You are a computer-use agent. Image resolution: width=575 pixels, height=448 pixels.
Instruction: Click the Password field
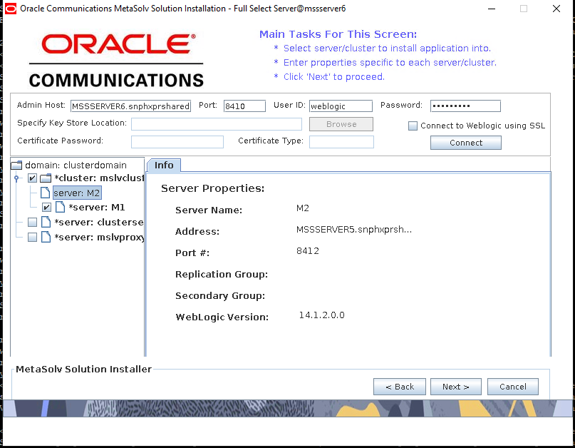[x=465, y=106]
